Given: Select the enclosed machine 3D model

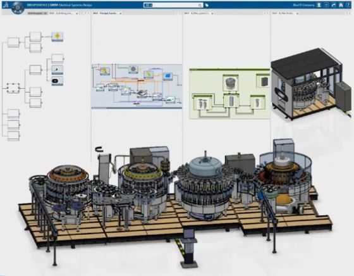Looking at the screenshot, I should [x=311, y=84].
